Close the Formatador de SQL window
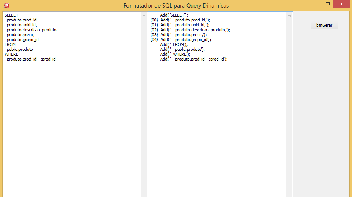Viewport: 352px width, 197px height. pyautogui.click(x=341, y=4)
